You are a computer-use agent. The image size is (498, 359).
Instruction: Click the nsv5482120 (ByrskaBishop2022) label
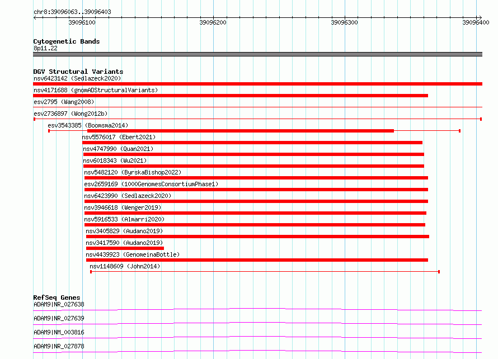[x=133, y=172]
